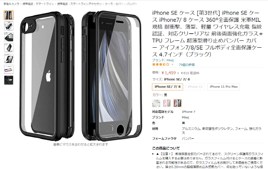Choose the iPhone 11 Pro Max size

224,87
